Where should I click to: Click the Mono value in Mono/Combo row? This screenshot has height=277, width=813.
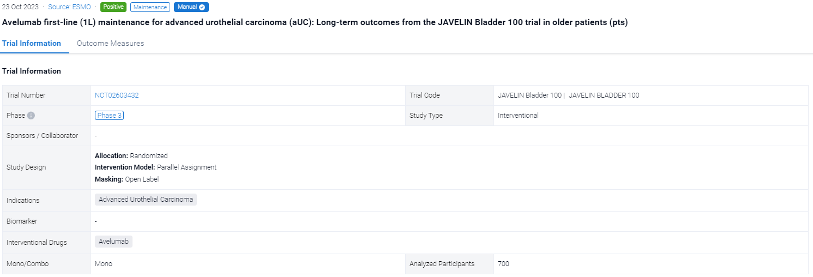click(104, 264)
